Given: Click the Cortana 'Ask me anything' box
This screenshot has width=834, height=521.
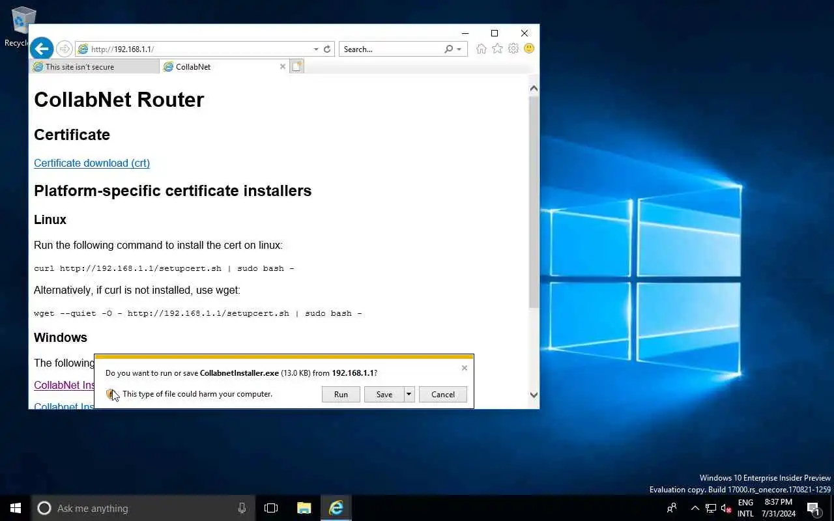Looking at the screenshot, I should coord(142,508).
